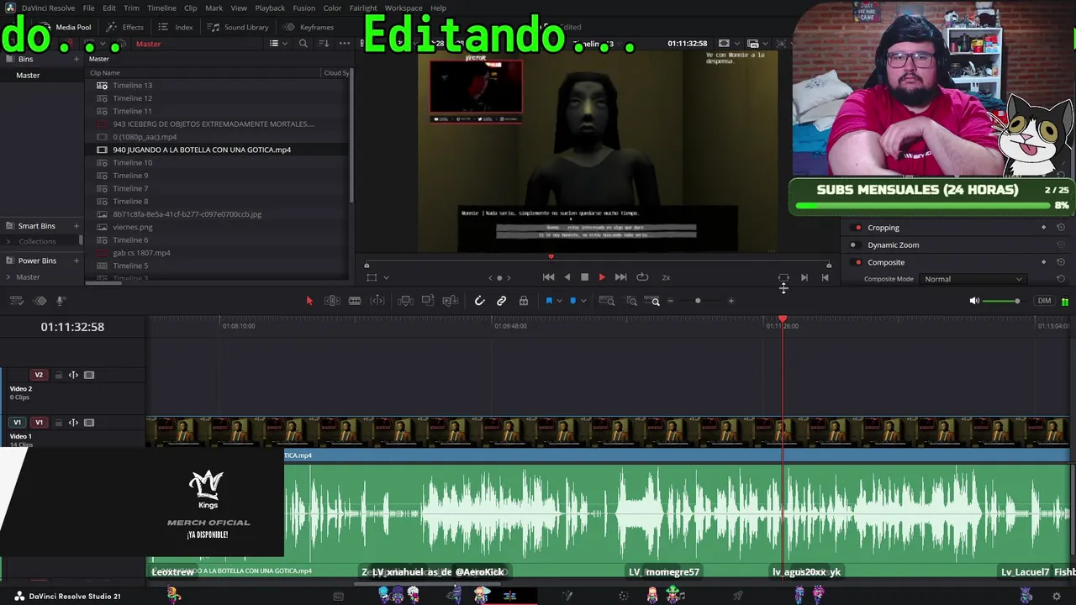Screen dimensions: 1076x605
Task: Open the Timeline menu
Action: 161,8
